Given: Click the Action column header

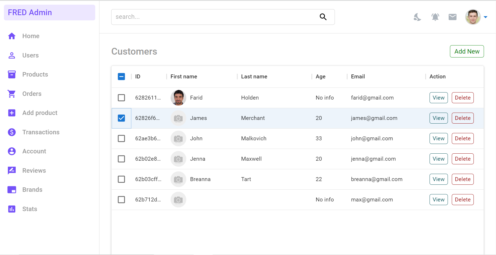Looking at the screenshot, I should point(438,77).
